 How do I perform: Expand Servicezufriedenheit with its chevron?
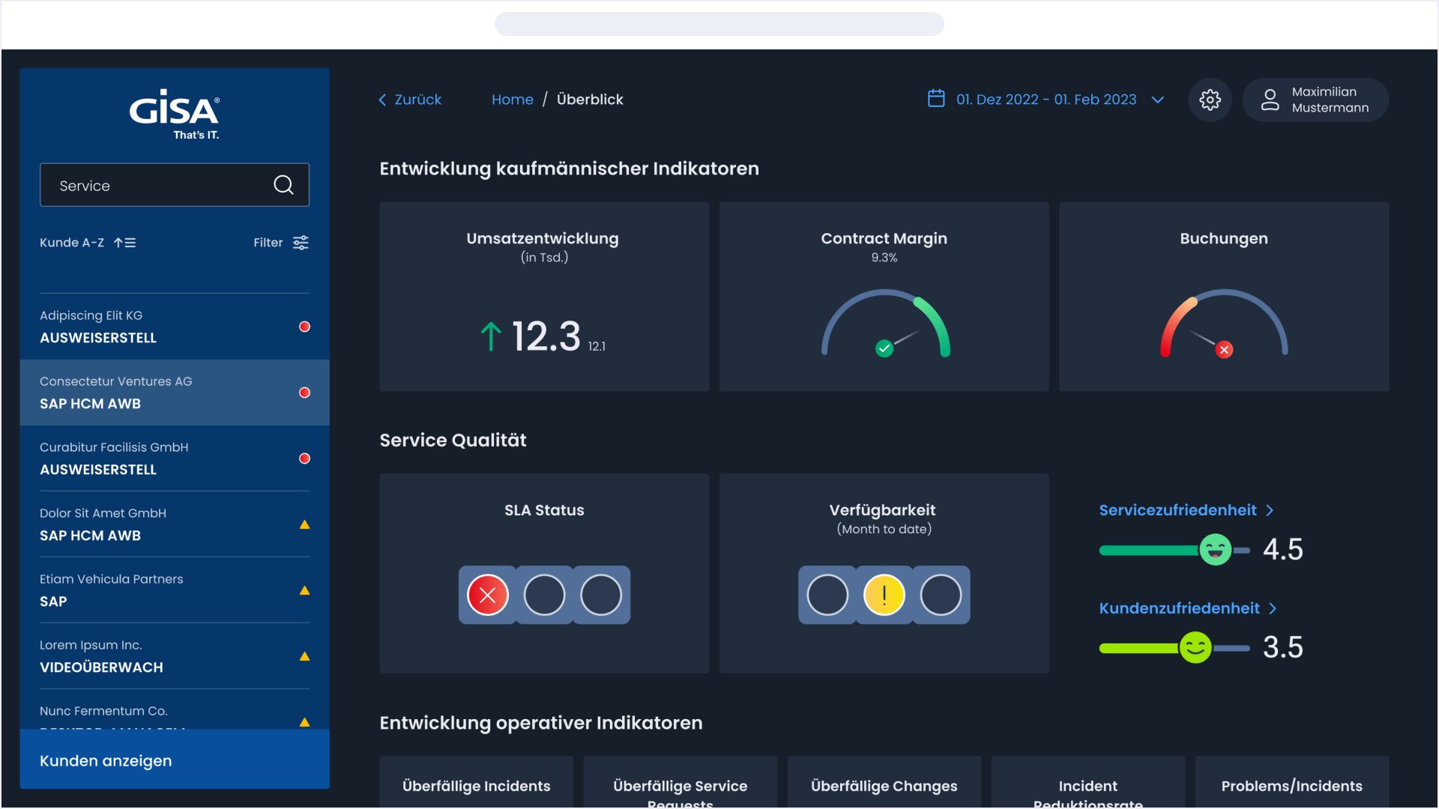1270,510
